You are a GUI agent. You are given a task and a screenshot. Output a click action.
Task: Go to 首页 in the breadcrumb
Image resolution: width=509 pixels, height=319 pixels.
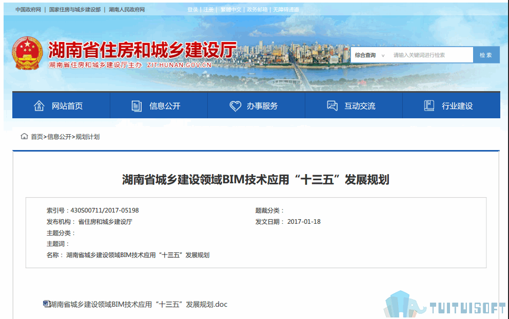pos(36,137)
